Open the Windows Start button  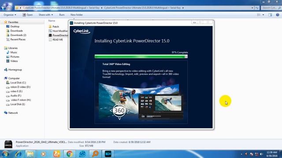(5, 154)
